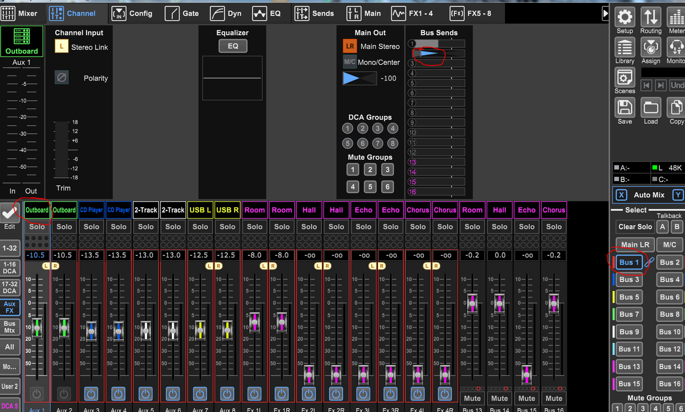Screen dimensions: 685x412
Task: Click the power mute icon on Fx 1L
Action: click(255, 394)
